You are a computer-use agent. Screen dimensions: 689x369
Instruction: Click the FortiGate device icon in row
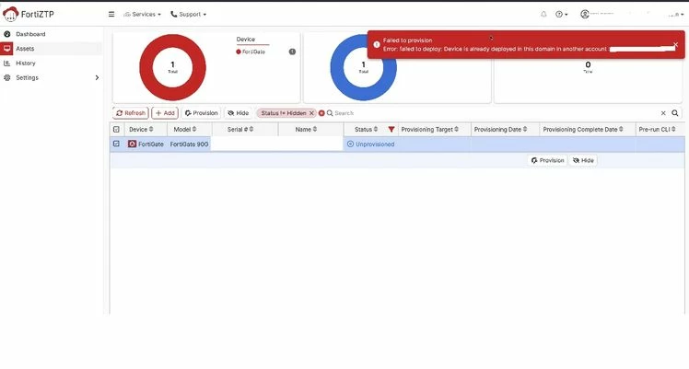(x=132, y=144)
